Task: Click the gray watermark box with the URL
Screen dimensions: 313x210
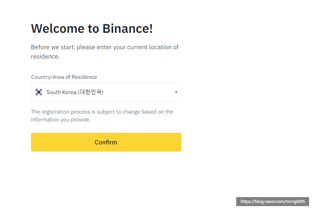Action: coord(273,201)
